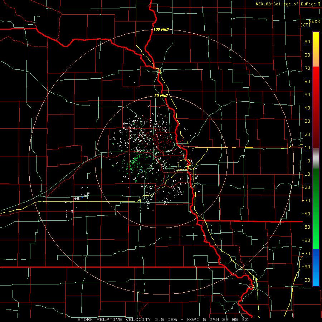The height and width of the screenshot is (322, 322).
Task: Click the blue bottom segment of velocity color bar
Action: pos(316,268)
